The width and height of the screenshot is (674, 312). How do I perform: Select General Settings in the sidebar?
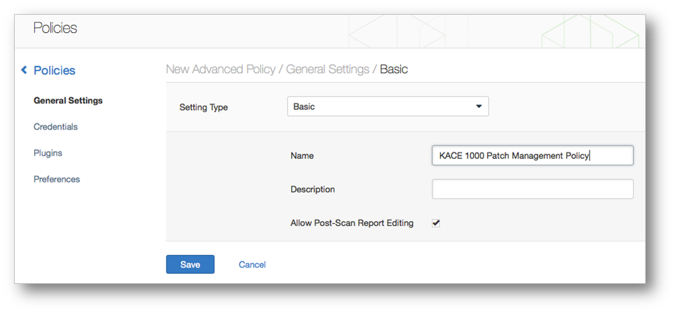(68, 101)
